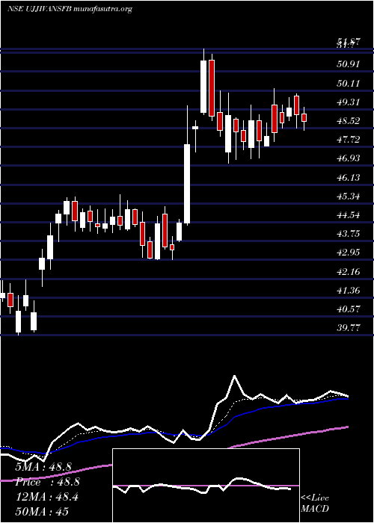The image size is (374, 523).
Task: Click inside the MACD inset chart
Action: point(206,486)
